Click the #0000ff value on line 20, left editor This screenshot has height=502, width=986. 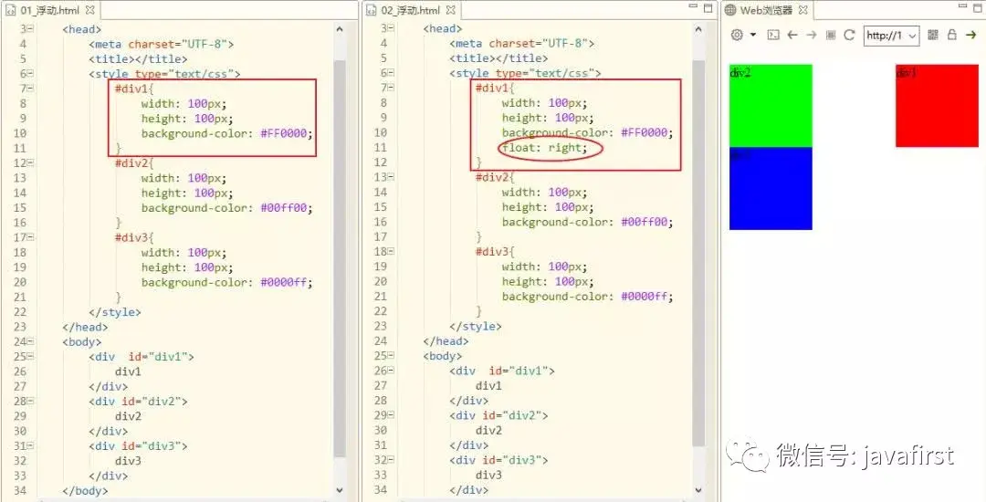tap(286, 282)
